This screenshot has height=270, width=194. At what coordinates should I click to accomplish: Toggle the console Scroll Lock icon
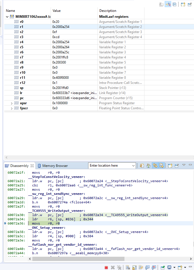pos(134,267)
